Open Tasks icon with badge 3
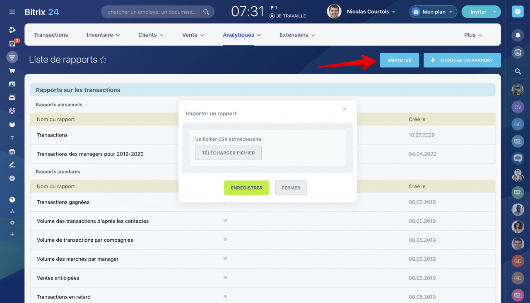 point(12,43)
